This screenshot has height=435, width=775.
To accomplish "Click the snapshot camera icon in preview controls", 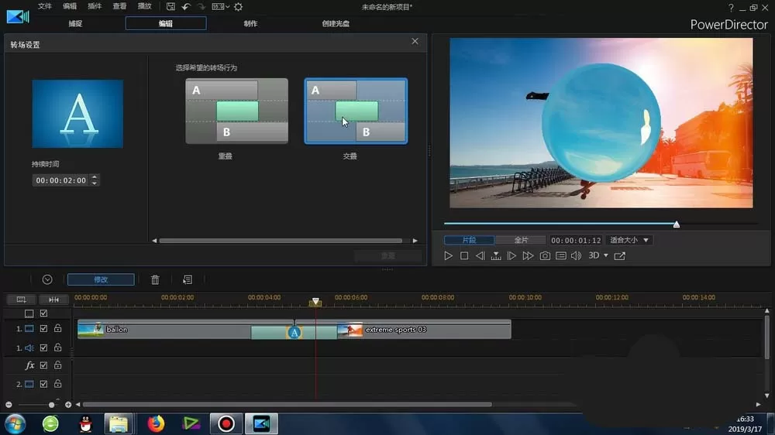I will click(545, 255).
